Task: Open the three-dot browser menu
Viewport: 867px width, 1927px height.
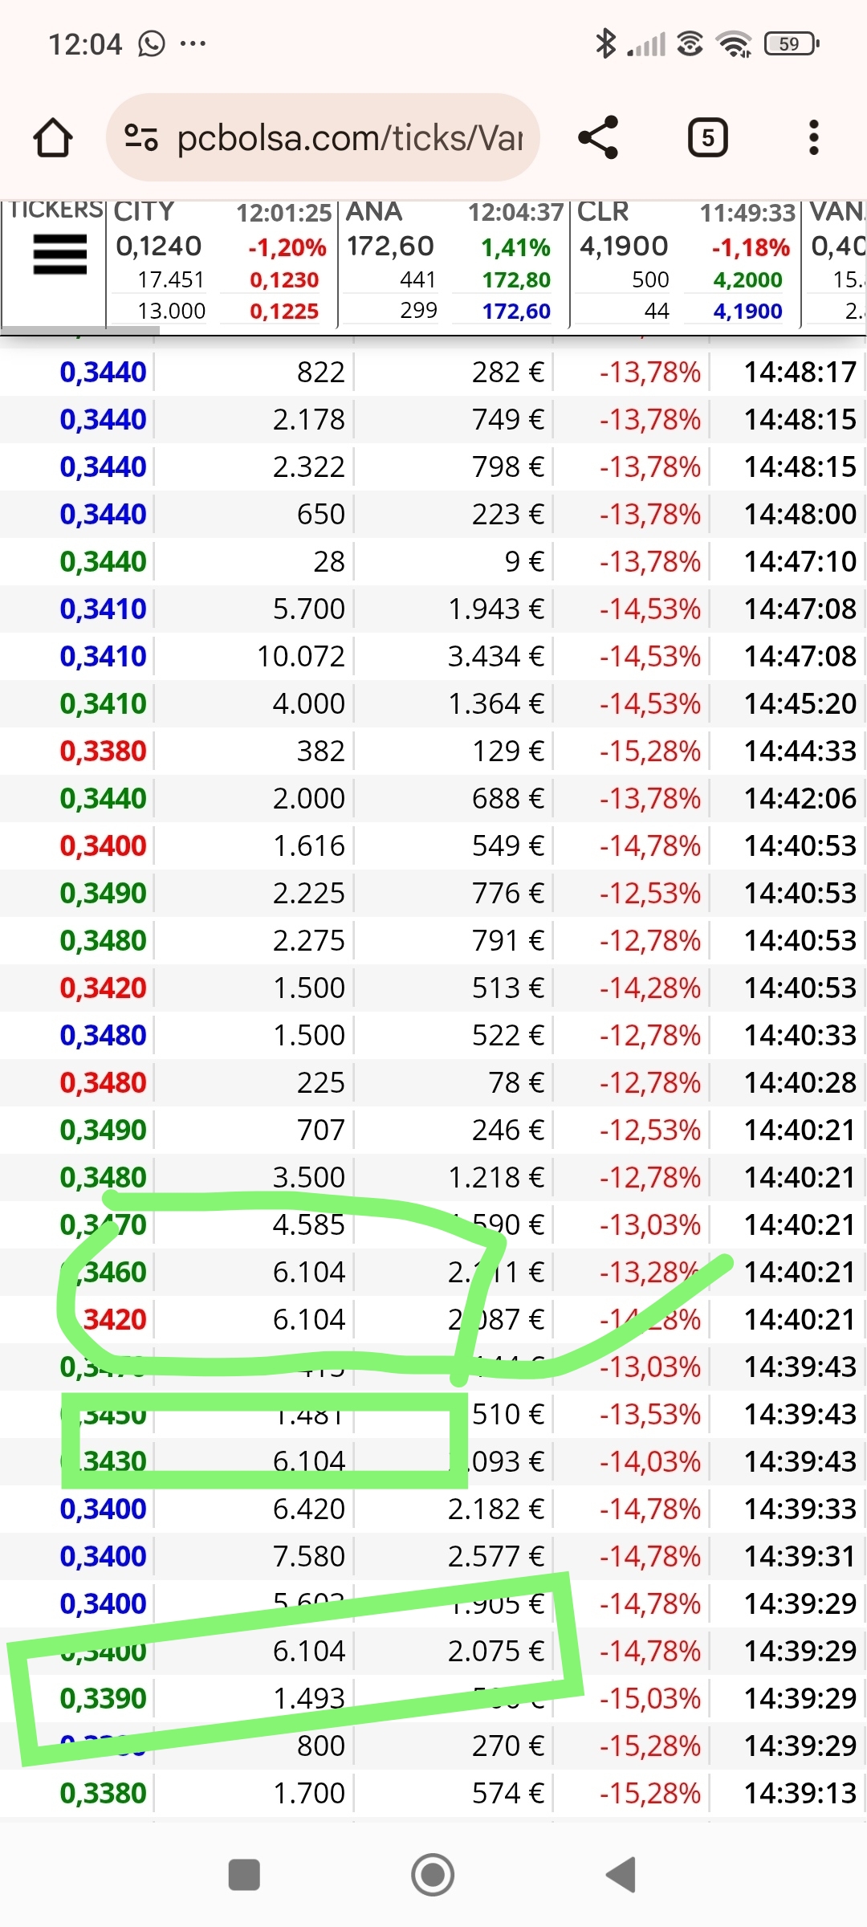Action: [814, 137]
